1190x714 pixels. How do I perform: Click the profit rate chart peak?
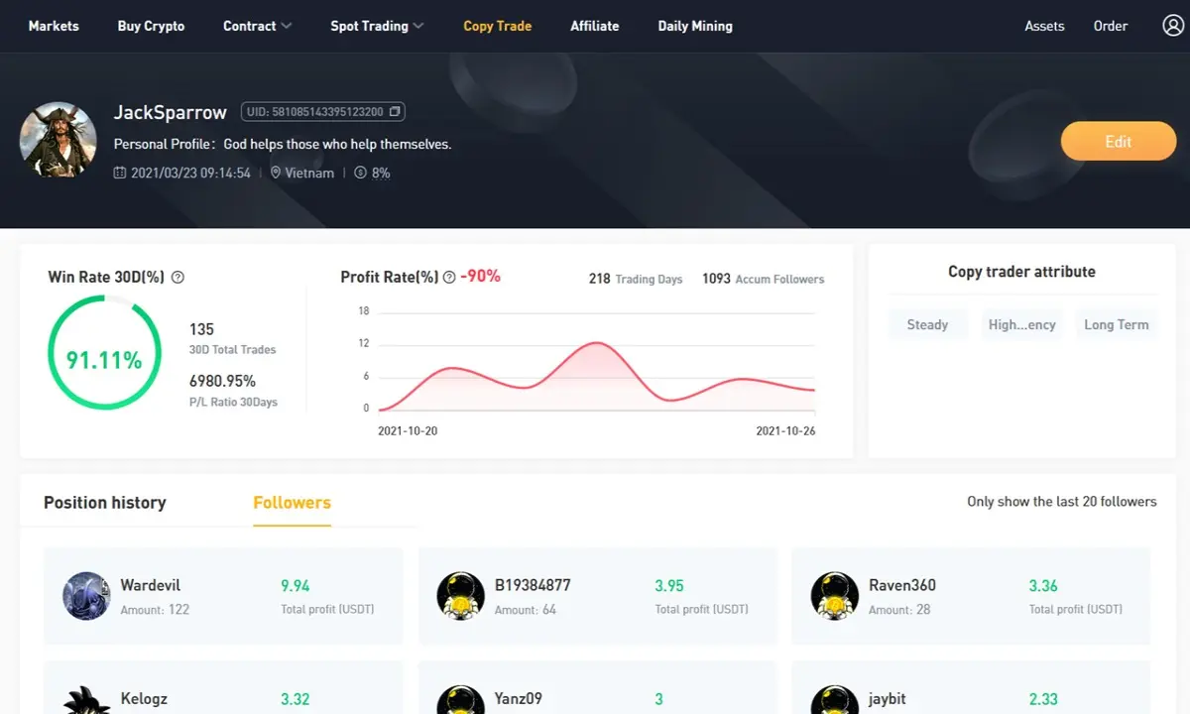596,343
